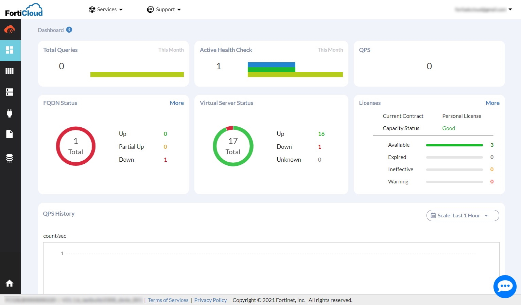The width and height of the screenshot is (521, 305).
Task: Select the servers icon in the sidebar
Action: pos(10,92)
